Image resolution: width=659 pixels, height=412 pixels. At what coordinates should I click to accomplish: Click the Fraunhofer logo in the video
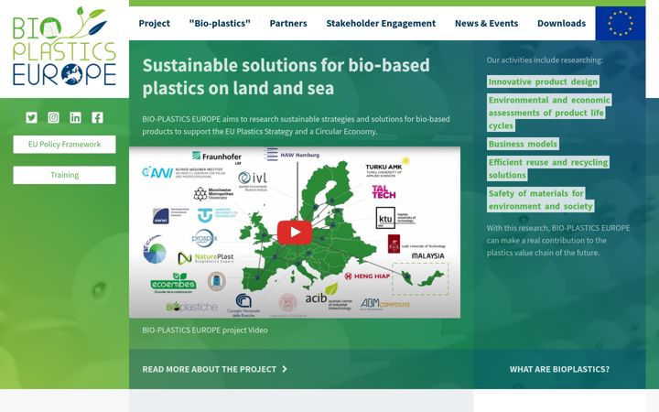pos(217,157)
